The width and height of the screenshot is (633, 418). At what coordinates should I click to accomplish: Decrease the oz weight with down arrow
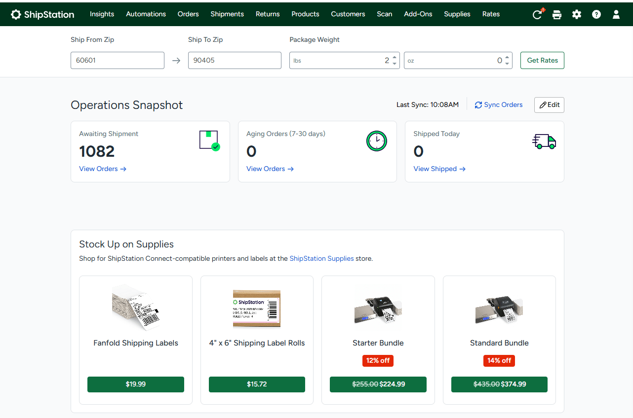point(507,64)
